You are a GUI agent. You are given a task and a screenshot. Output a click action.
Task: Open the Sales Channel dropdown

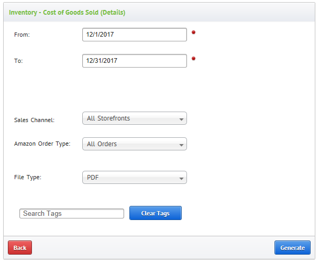[x=135, y=118]
